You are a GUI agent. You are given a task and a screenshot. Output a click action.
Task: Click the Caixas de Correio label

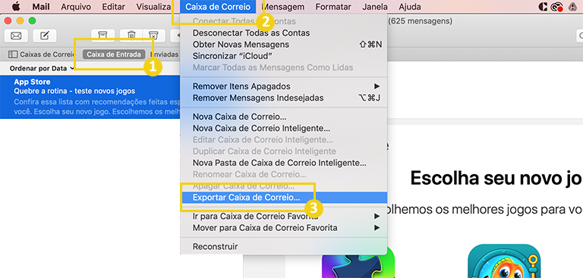[x=48, y=55]
